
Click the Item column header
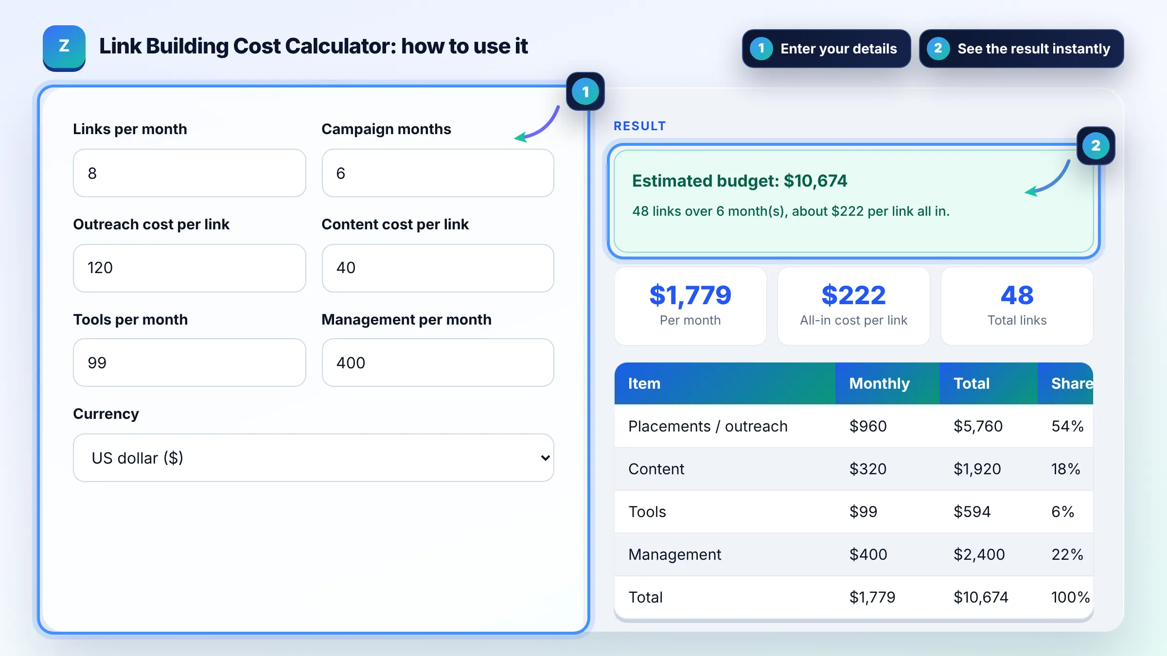click(x=725, y=383)
